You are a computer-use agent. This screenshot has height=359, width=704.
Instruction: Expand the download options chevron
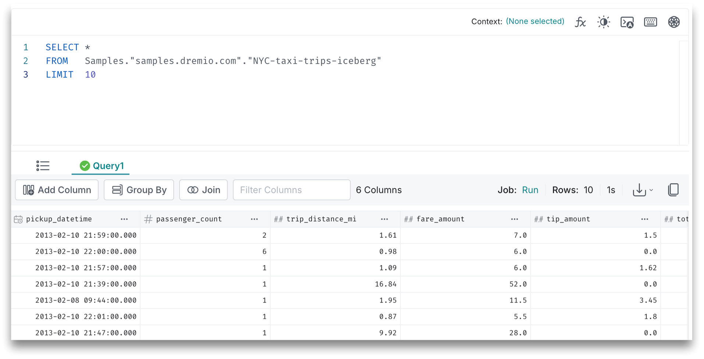651,190
